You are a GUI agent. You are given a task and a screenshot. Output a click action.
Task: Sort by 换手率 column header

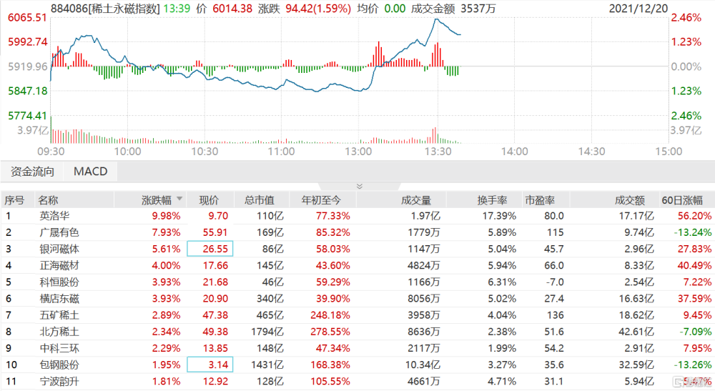492,200
